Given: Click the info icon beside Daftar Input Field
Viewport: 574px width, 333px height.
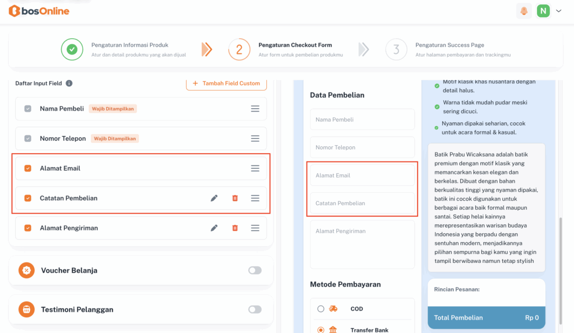Looking at the screenshot, I should pyautogui.click(x=69, y=84).
